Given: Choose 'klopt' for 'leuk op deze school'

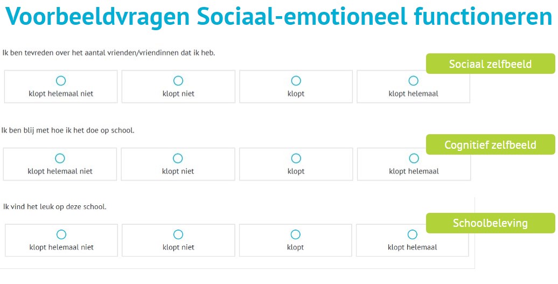Looking at the screenshot, I should tap(295, 234).
